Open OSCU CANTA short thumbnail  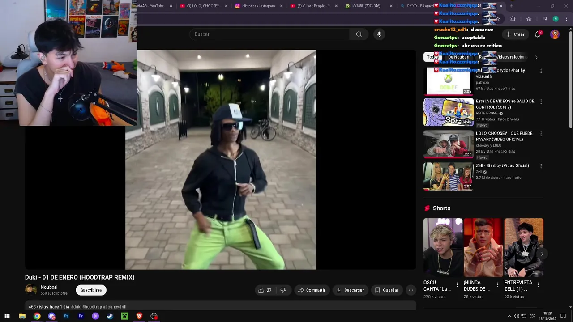[443, 247]
